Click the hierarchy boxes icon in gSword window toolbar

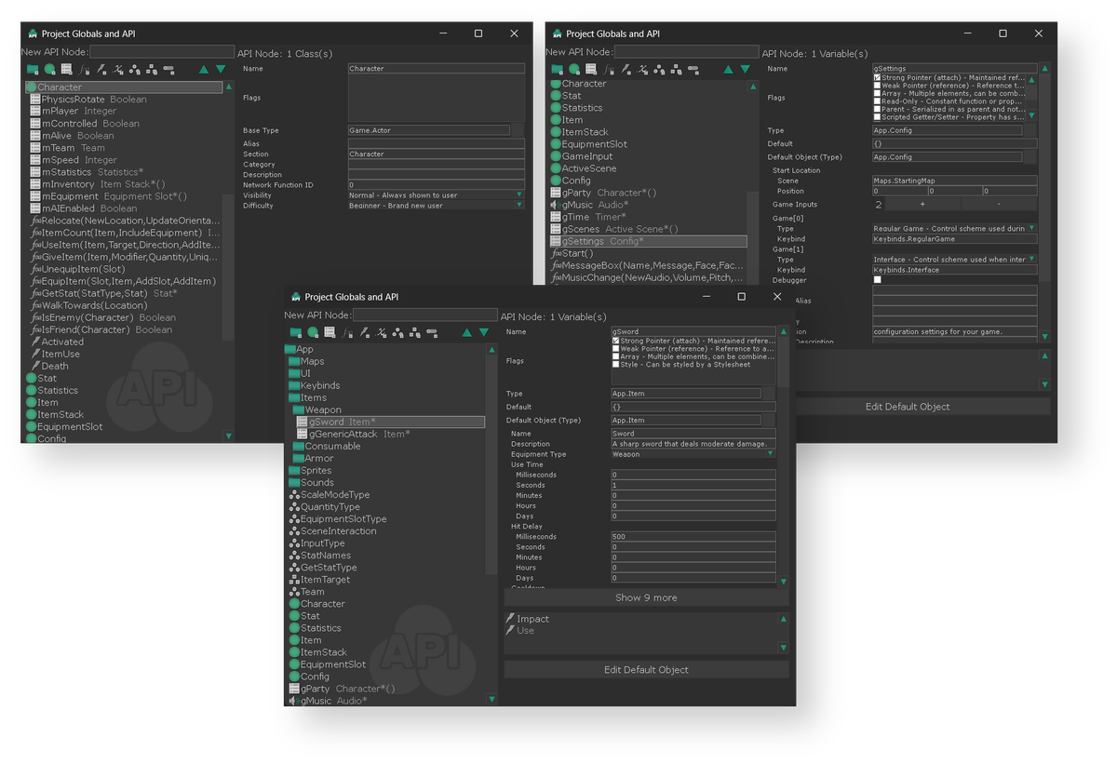tap(414, 333)
